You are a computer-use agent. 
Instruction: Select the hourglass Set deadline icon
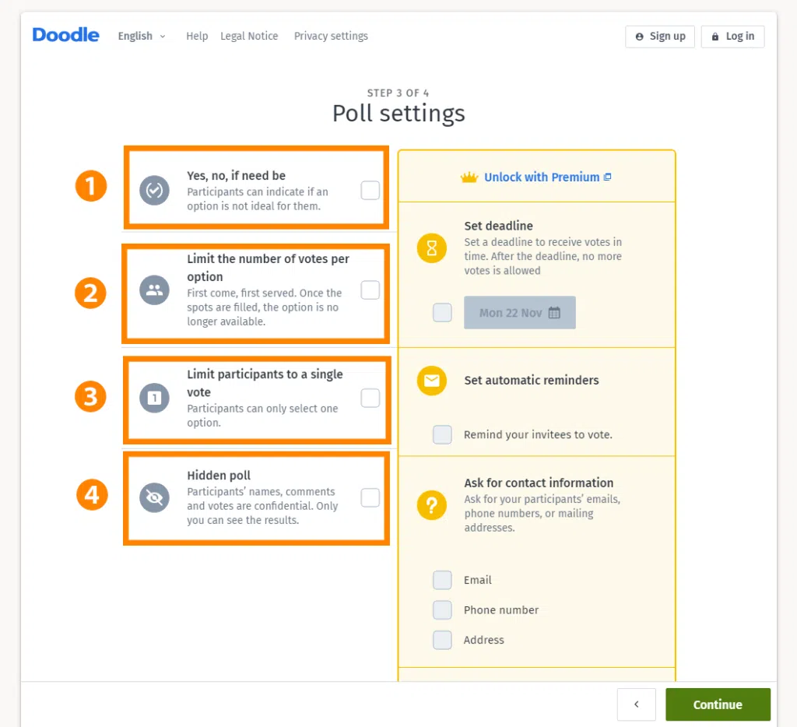pyautogui.click(x=432, y=248)
